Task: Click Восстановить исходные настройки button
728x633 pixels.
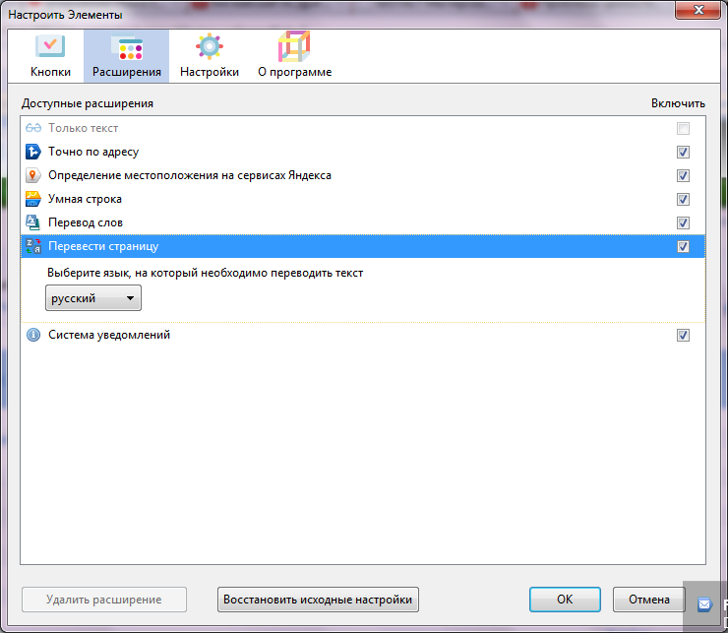Action: coord(318,600)
